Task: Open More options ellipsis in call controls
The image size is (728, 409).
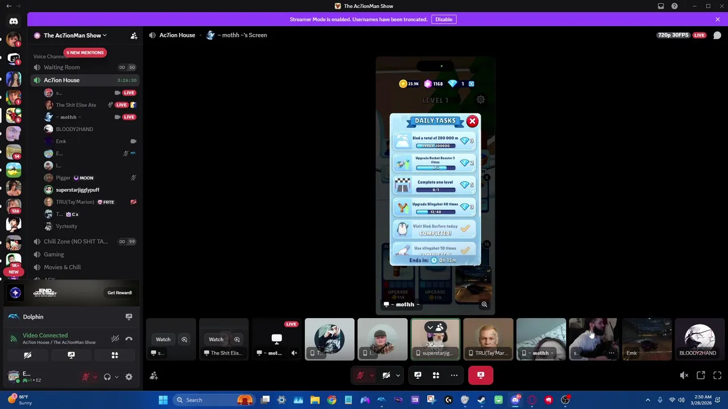Action: coord(454,375)
